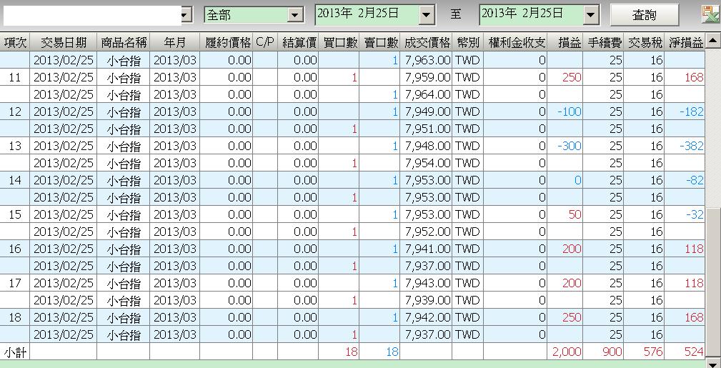Image resolution: width=721 pixels, height=368 pixels.
Task: Click price cell 7,964.00
Action: (427, 94)
